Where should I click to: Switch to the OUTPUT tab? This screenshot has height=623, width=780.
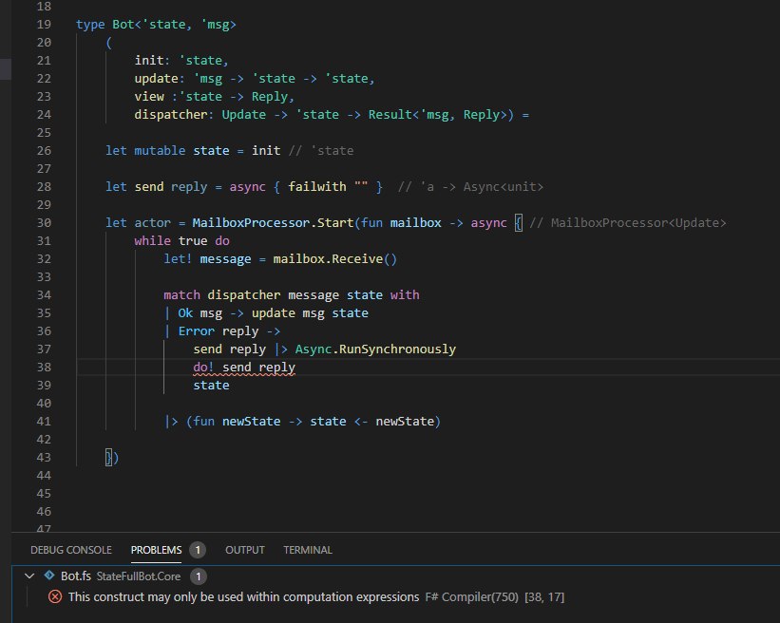point(244,550)
